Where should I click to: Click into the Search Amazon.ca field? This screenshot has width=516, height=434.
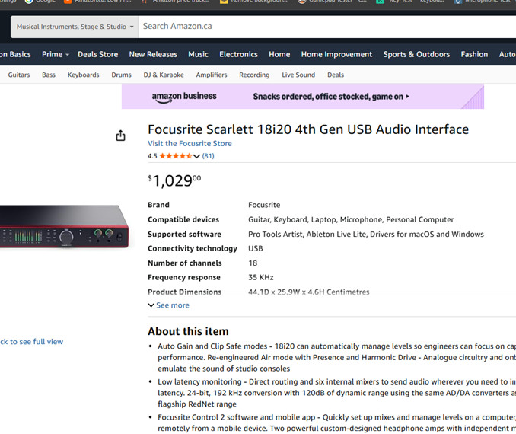point(327,27)
